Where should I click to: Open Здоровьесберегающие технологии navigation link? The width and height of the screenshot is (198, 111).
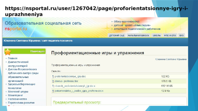21,86
